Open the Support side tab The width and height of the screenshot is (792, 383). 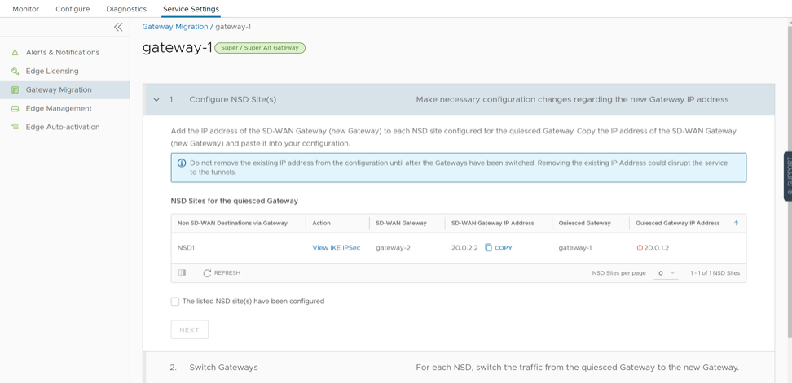tap(787, 176)
